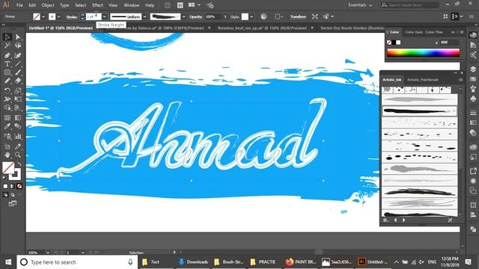Select the Slice tool
This screenshot has width=479, height=269.
pyautogui.click(x=18, y=146)
